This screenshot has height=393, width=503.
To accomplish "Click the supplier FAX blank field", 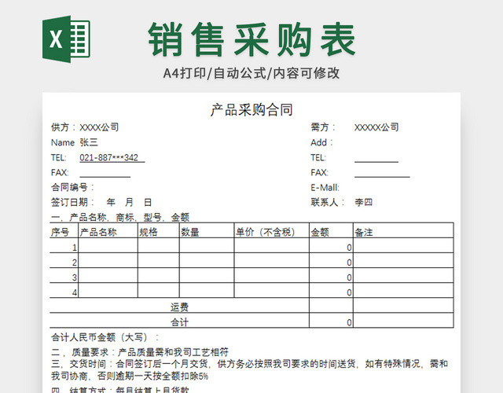I will click(x=105, y=173).
